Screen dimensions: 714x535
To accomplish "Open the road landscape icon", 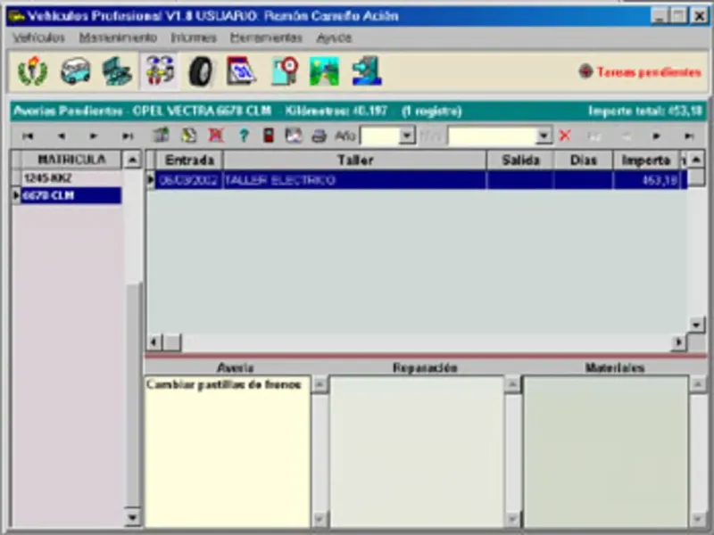I will point(324,71).
